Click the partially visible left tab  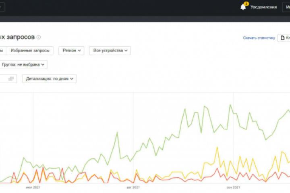pyautogui.click(x=2, y=51)
